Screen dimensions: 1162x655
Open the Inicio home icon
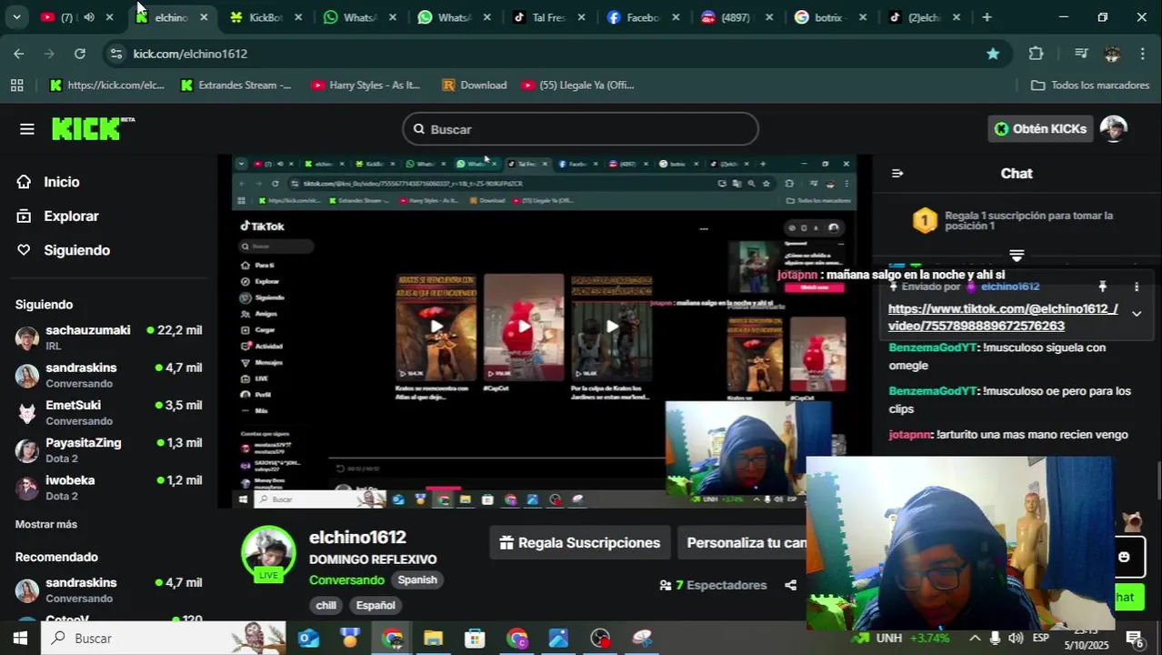[24, 182]
